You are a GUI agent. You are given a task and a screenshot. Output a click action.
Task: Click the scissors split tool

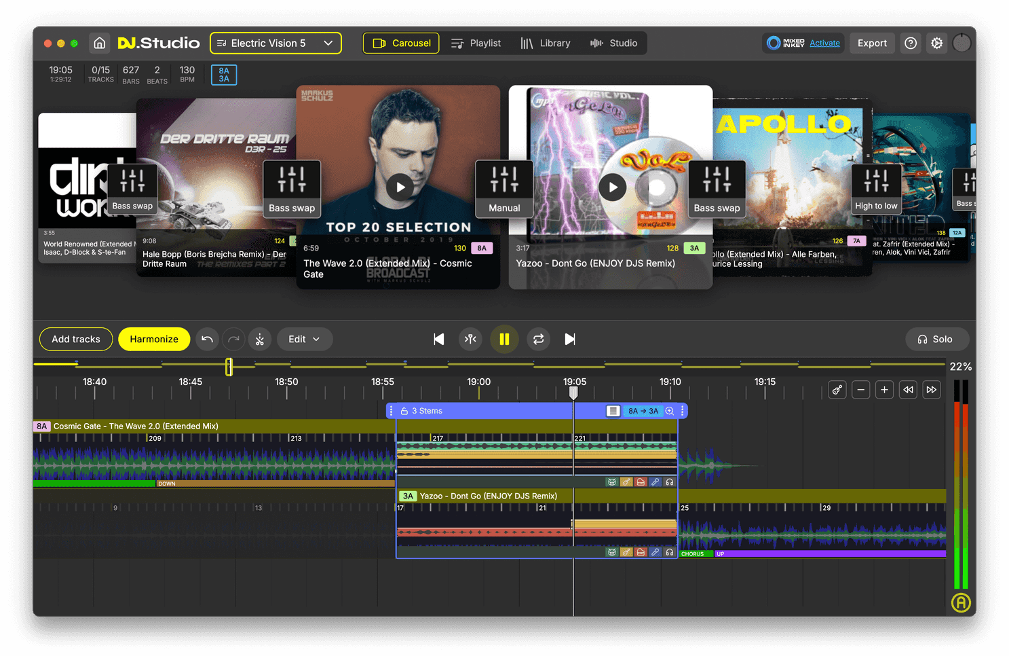[x=260, y=340]
